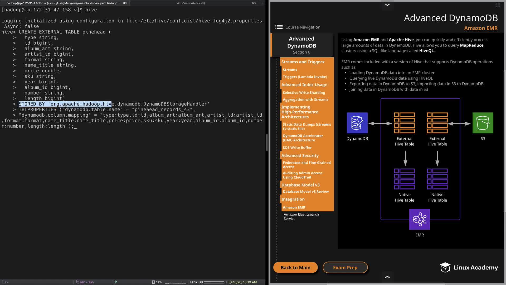Click the Exam Prep button
This screenshot has height=285, width=506.
coord(345,267)
